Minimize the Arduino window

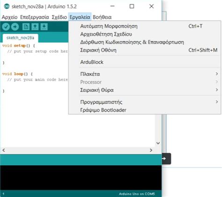coord(112,7)
